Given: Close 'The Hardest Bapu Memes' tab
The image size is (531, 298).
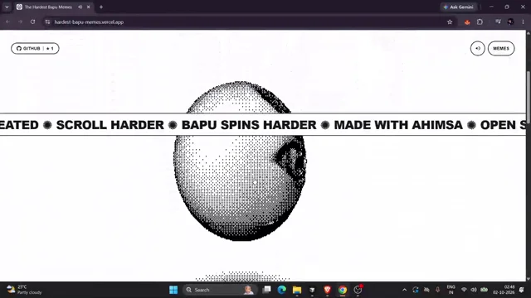Looking at the screenshot, I should tap(89, 7).
